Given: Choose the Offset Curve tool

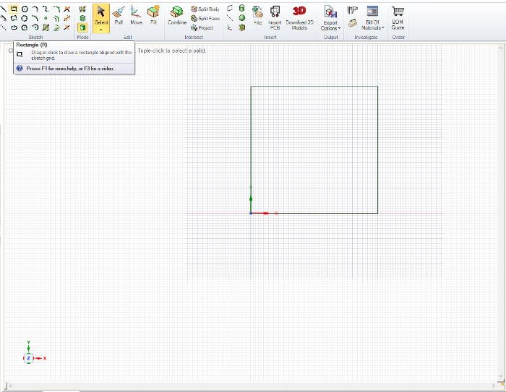Looking at the screenshot, I should pos(56,18).
